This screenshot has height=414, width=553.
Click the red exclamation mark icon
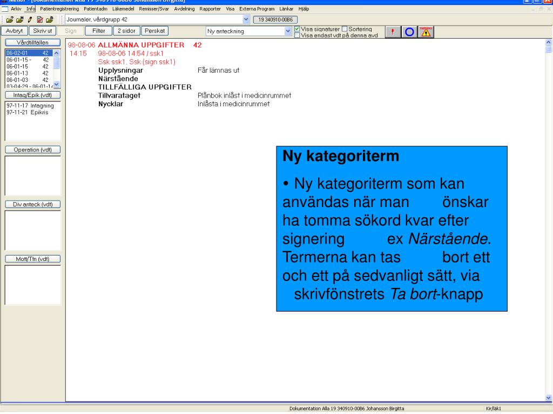(x=393, y=32)
